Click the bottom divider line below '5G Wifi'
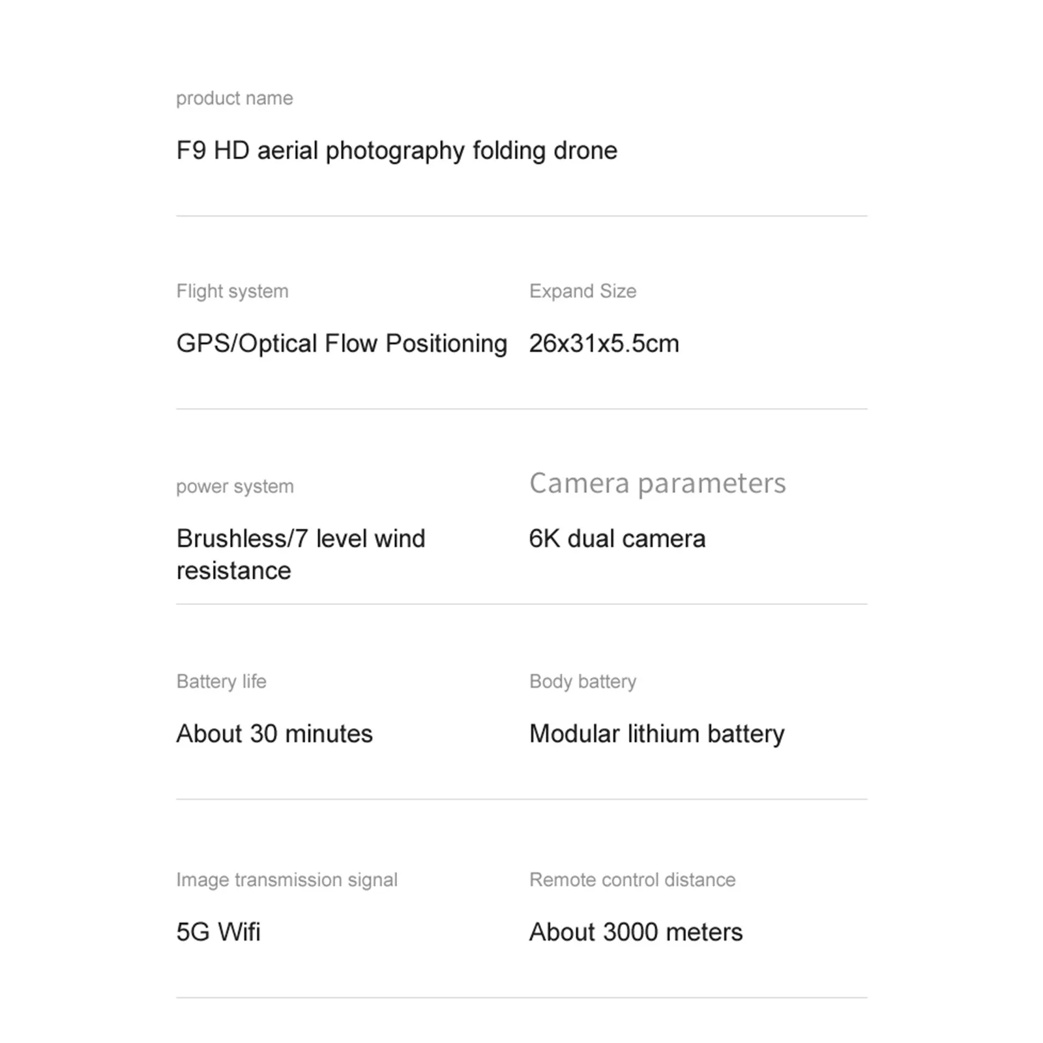 click(x=521, y=997)
